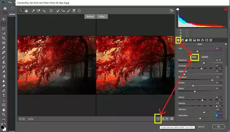Open the Effects fx panel tab
Viewport: 230px width, 132px height.
[203, 40]
